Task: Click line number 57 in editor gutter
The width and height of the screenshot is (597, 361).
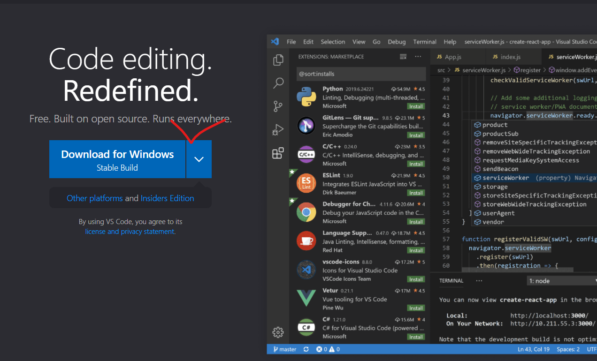Action: click(446, 239)
